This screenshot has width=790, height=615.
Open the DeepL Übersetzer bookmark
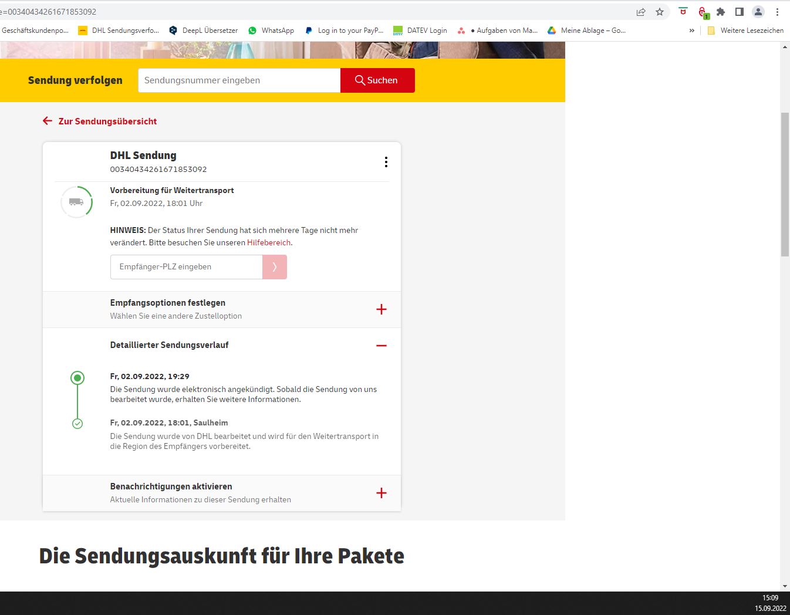coord(203,31)
